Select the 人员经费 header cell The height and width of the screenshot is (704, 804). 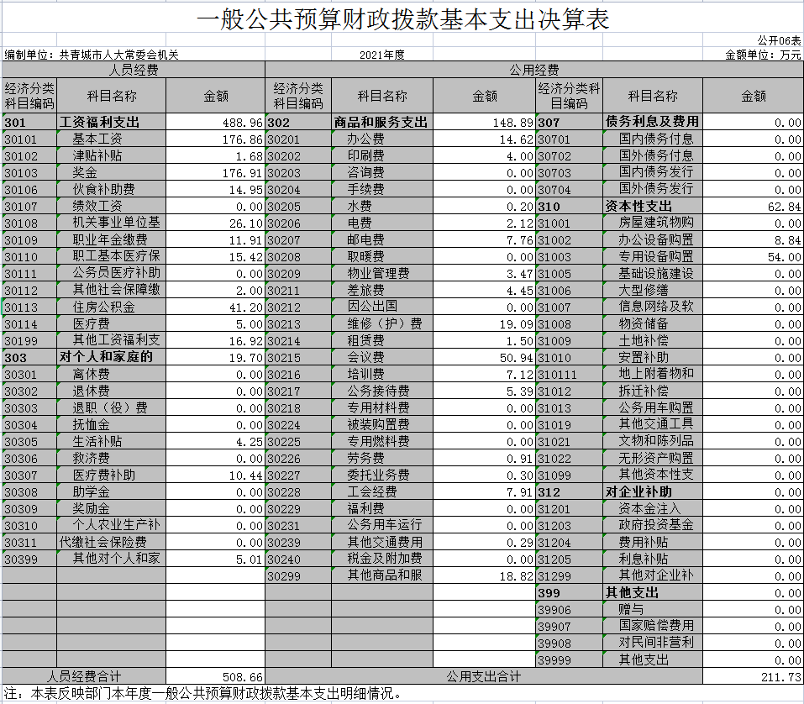(134, 71)
